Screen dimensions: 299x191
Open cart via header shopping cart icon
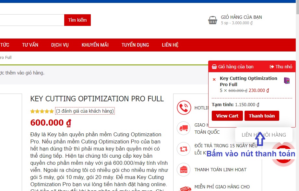pyautogui.click(x=212, y=20)
